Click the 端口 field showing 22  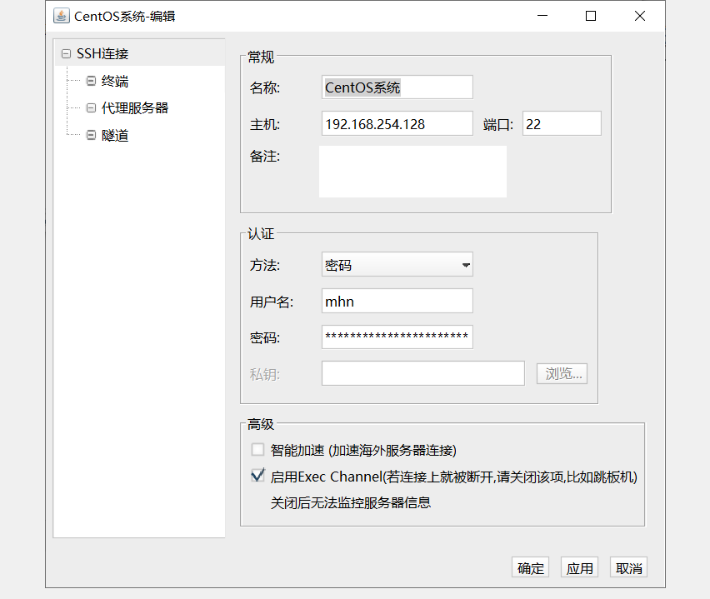[562, 123]
